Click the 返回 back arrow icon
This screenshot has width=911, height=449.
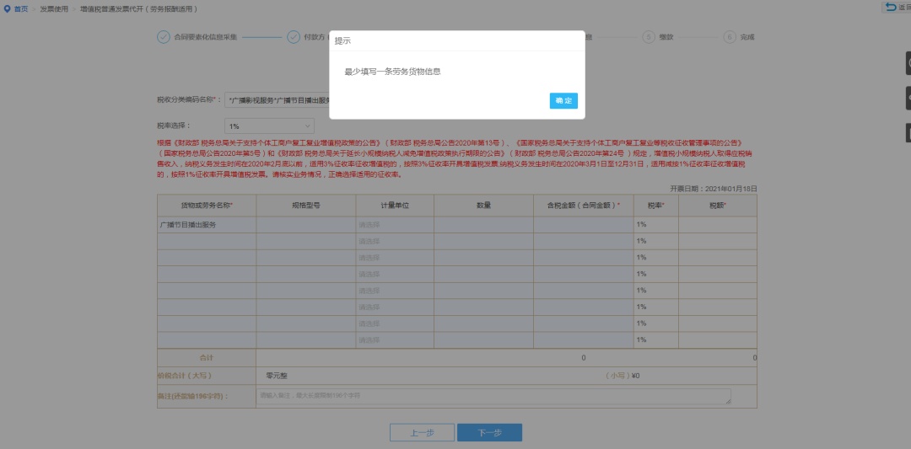pos(892,7)
